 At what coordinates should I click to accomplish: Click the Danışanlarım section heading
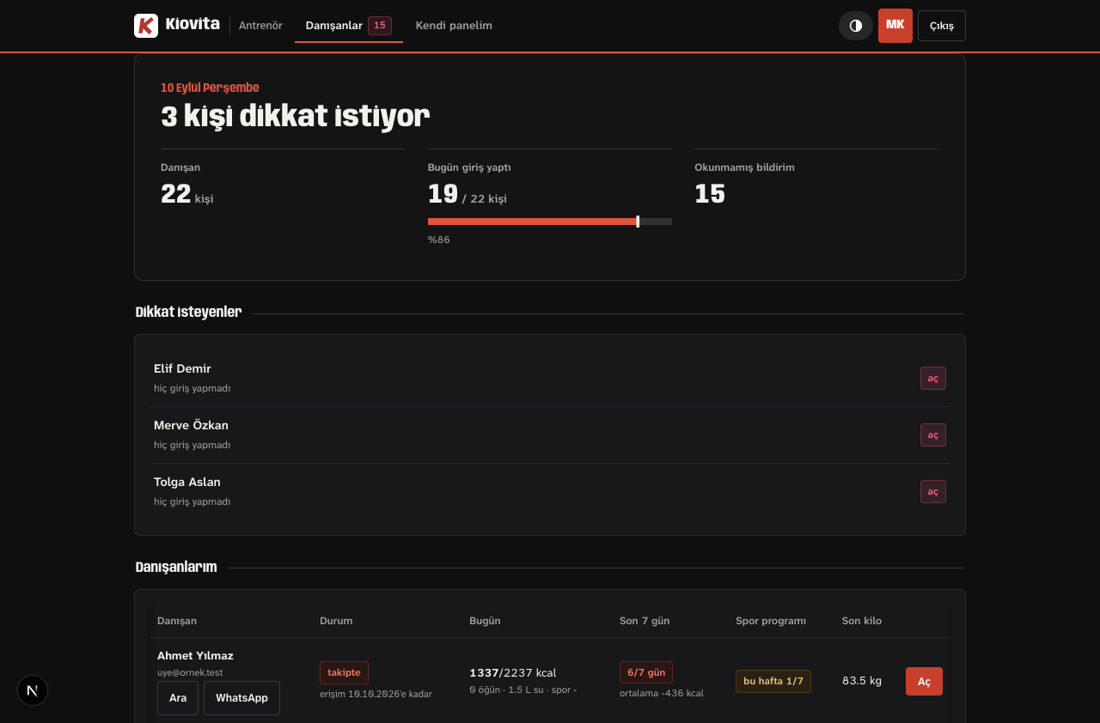tap(176, 567)
